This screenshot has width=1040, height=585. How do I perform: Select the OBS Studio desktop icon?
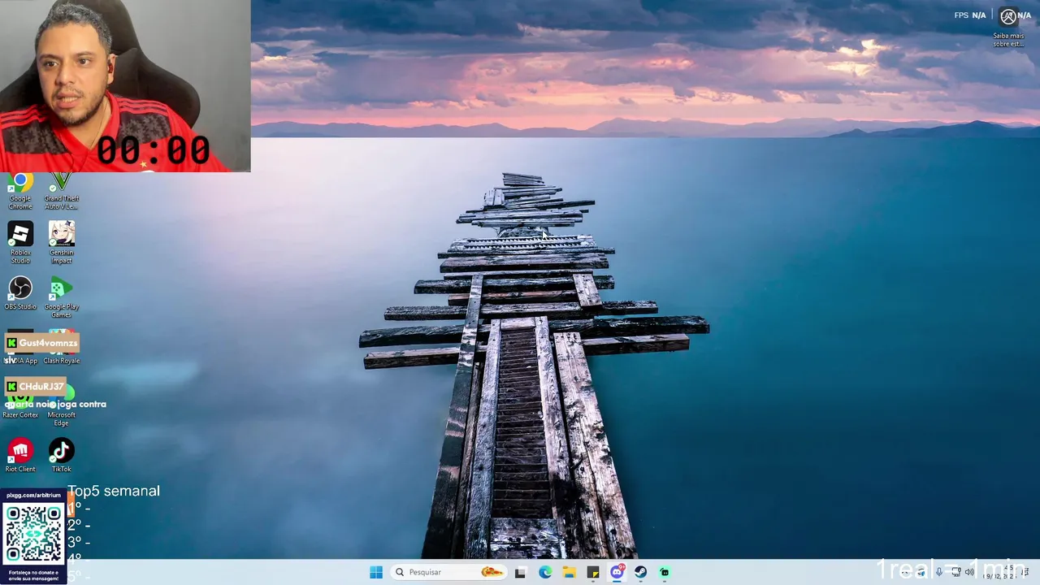(x=20, y=292)
